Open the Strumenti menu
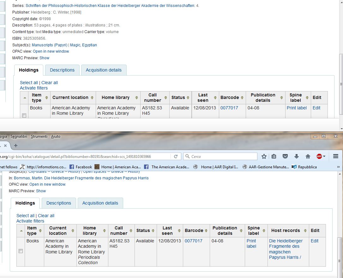Viewport: 343px width, 278px height. coord(39,136)
